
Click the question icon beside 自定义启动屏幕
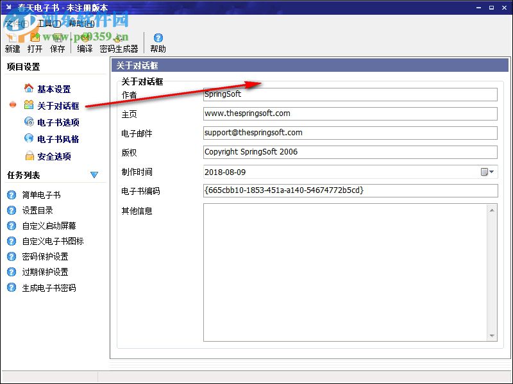[x=12, y=226]
